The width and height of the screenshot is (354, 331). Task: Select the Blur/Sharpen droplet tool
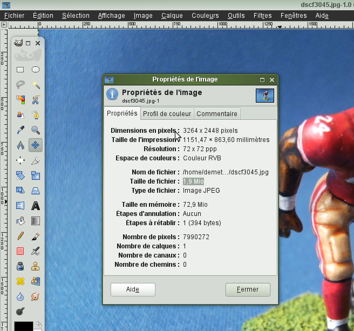(x=21, y=296)
